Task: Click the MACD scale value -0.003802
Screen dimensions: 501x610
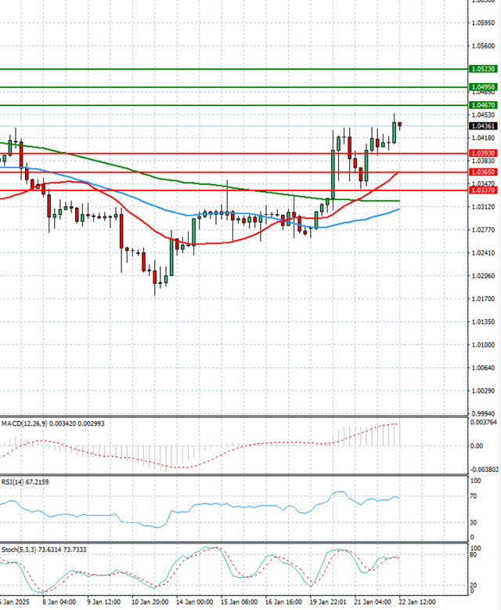Action: tap(485, 470)
